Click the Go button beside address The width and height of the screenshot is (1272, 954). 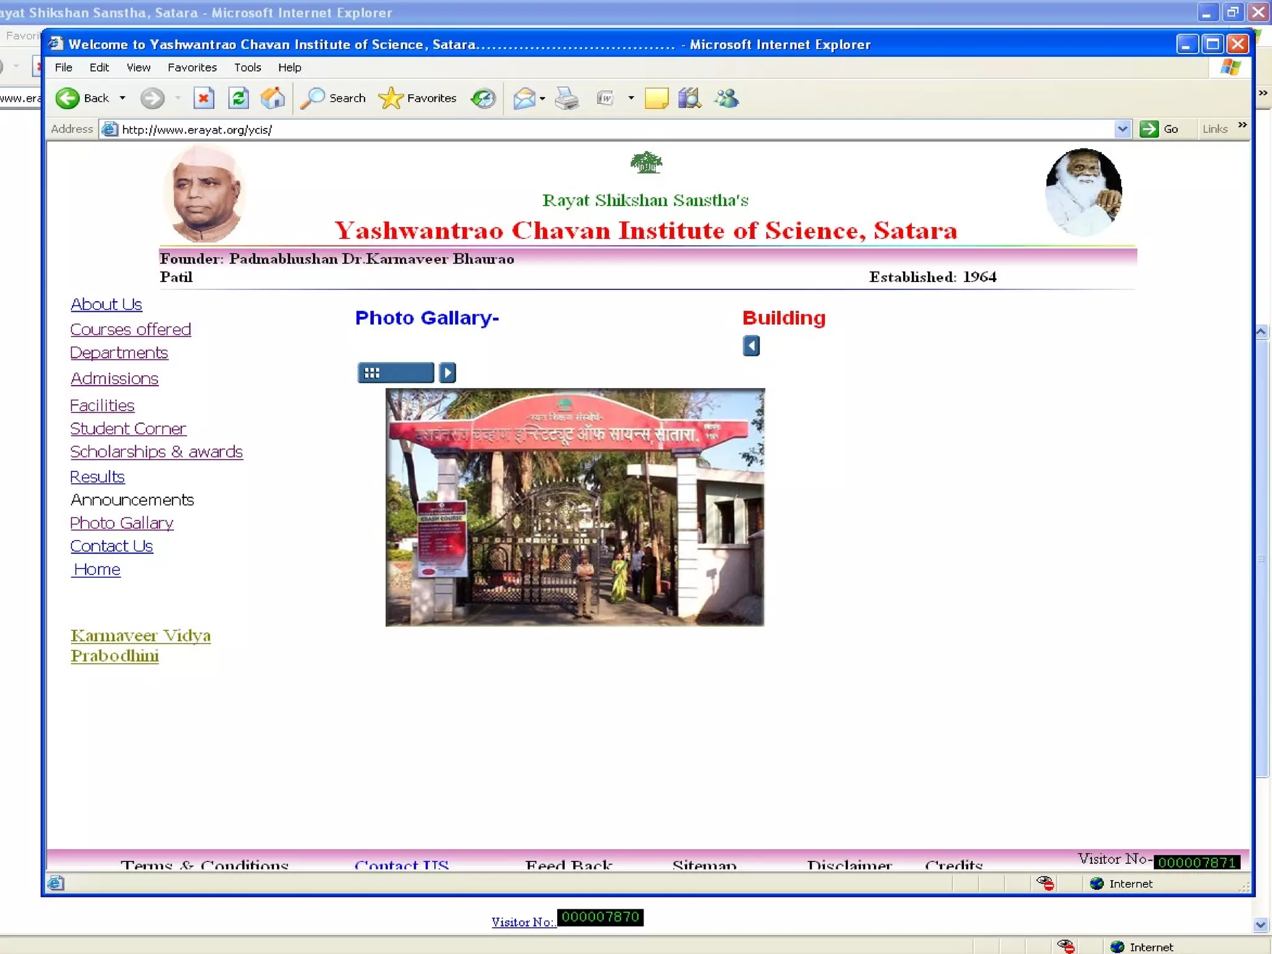1159,129
